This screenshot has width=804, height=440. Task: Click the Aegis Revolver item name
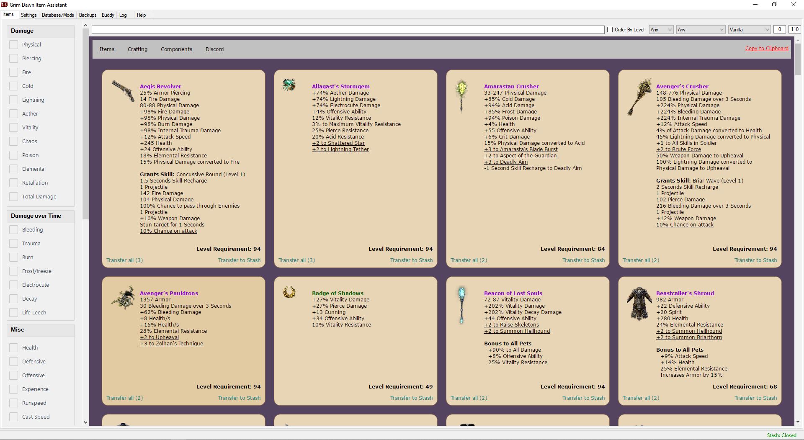(160, 86)
